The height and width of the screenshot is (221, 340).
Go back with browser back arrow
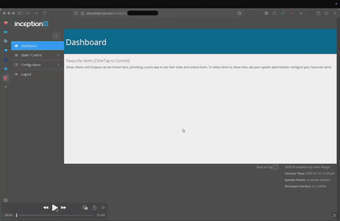pyautogui.click(x=28, y=13)
